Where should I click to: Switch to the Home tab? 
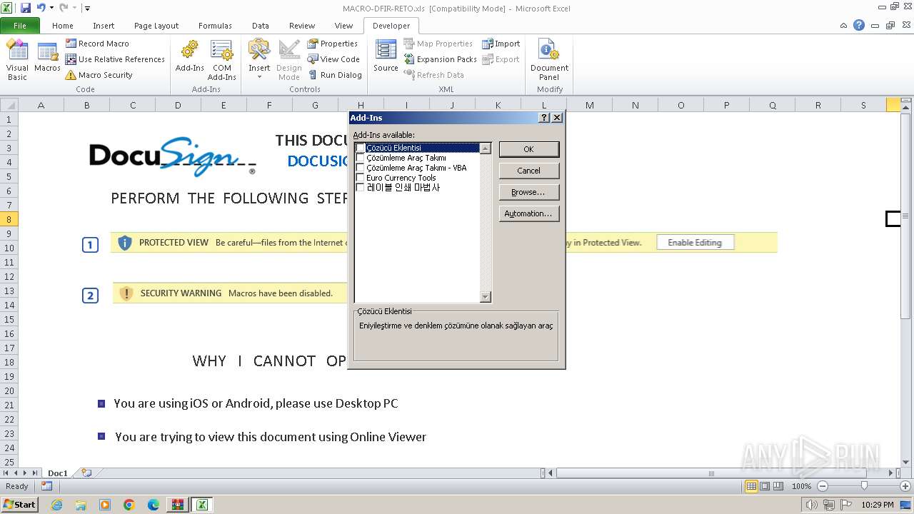[63, 26]
